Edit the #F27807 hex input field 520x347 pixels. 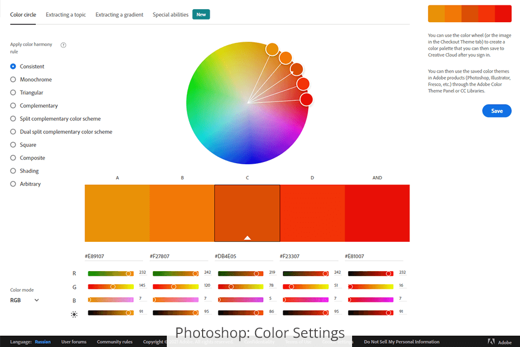(x=179, y=256)
